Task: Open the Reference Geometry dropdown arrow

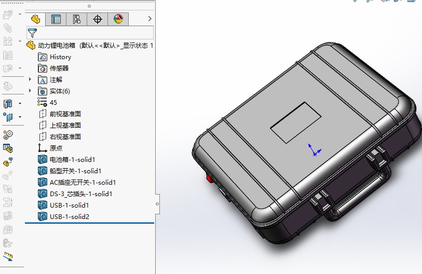Action: pos(20,117)
